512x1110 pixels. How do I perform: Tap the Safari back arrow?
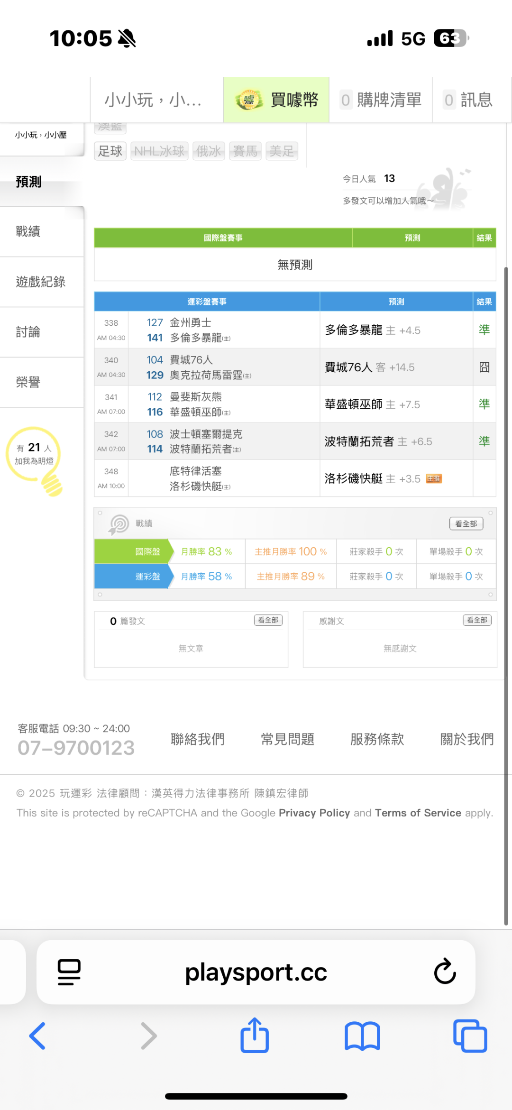37,1036
